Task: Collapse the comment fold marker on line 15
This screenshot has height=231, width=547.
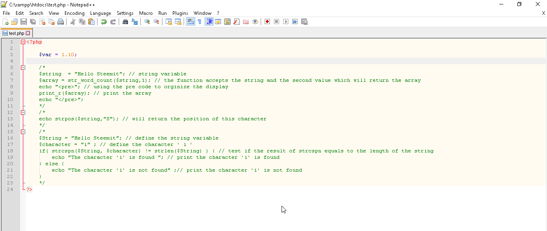Action: click(23, 132)
